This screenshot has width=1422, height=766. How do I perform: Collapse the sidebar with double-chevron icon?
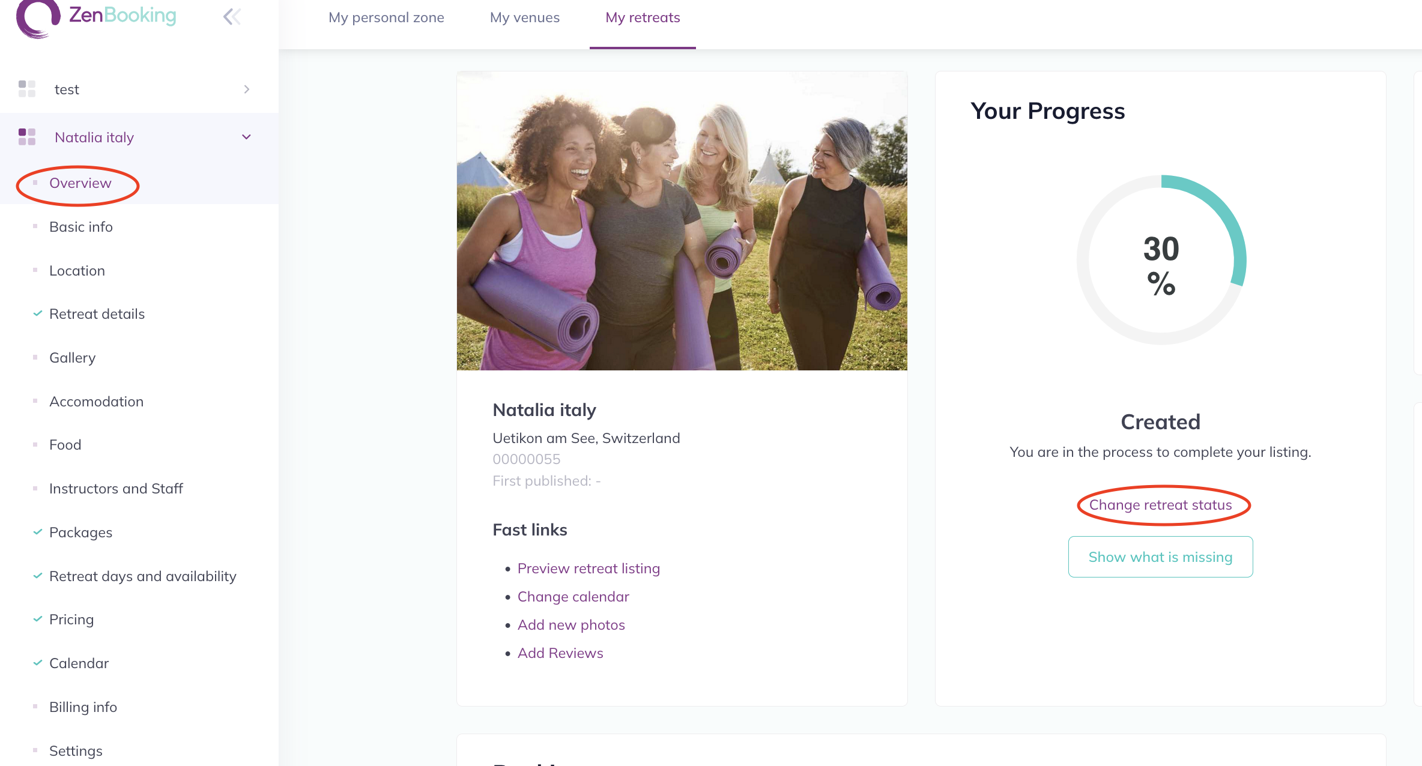click(x=232, y=16)
